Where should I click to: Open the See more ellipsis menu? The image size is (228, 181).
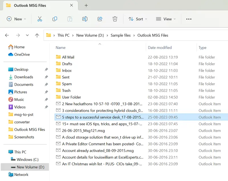[x=189, y=19]
